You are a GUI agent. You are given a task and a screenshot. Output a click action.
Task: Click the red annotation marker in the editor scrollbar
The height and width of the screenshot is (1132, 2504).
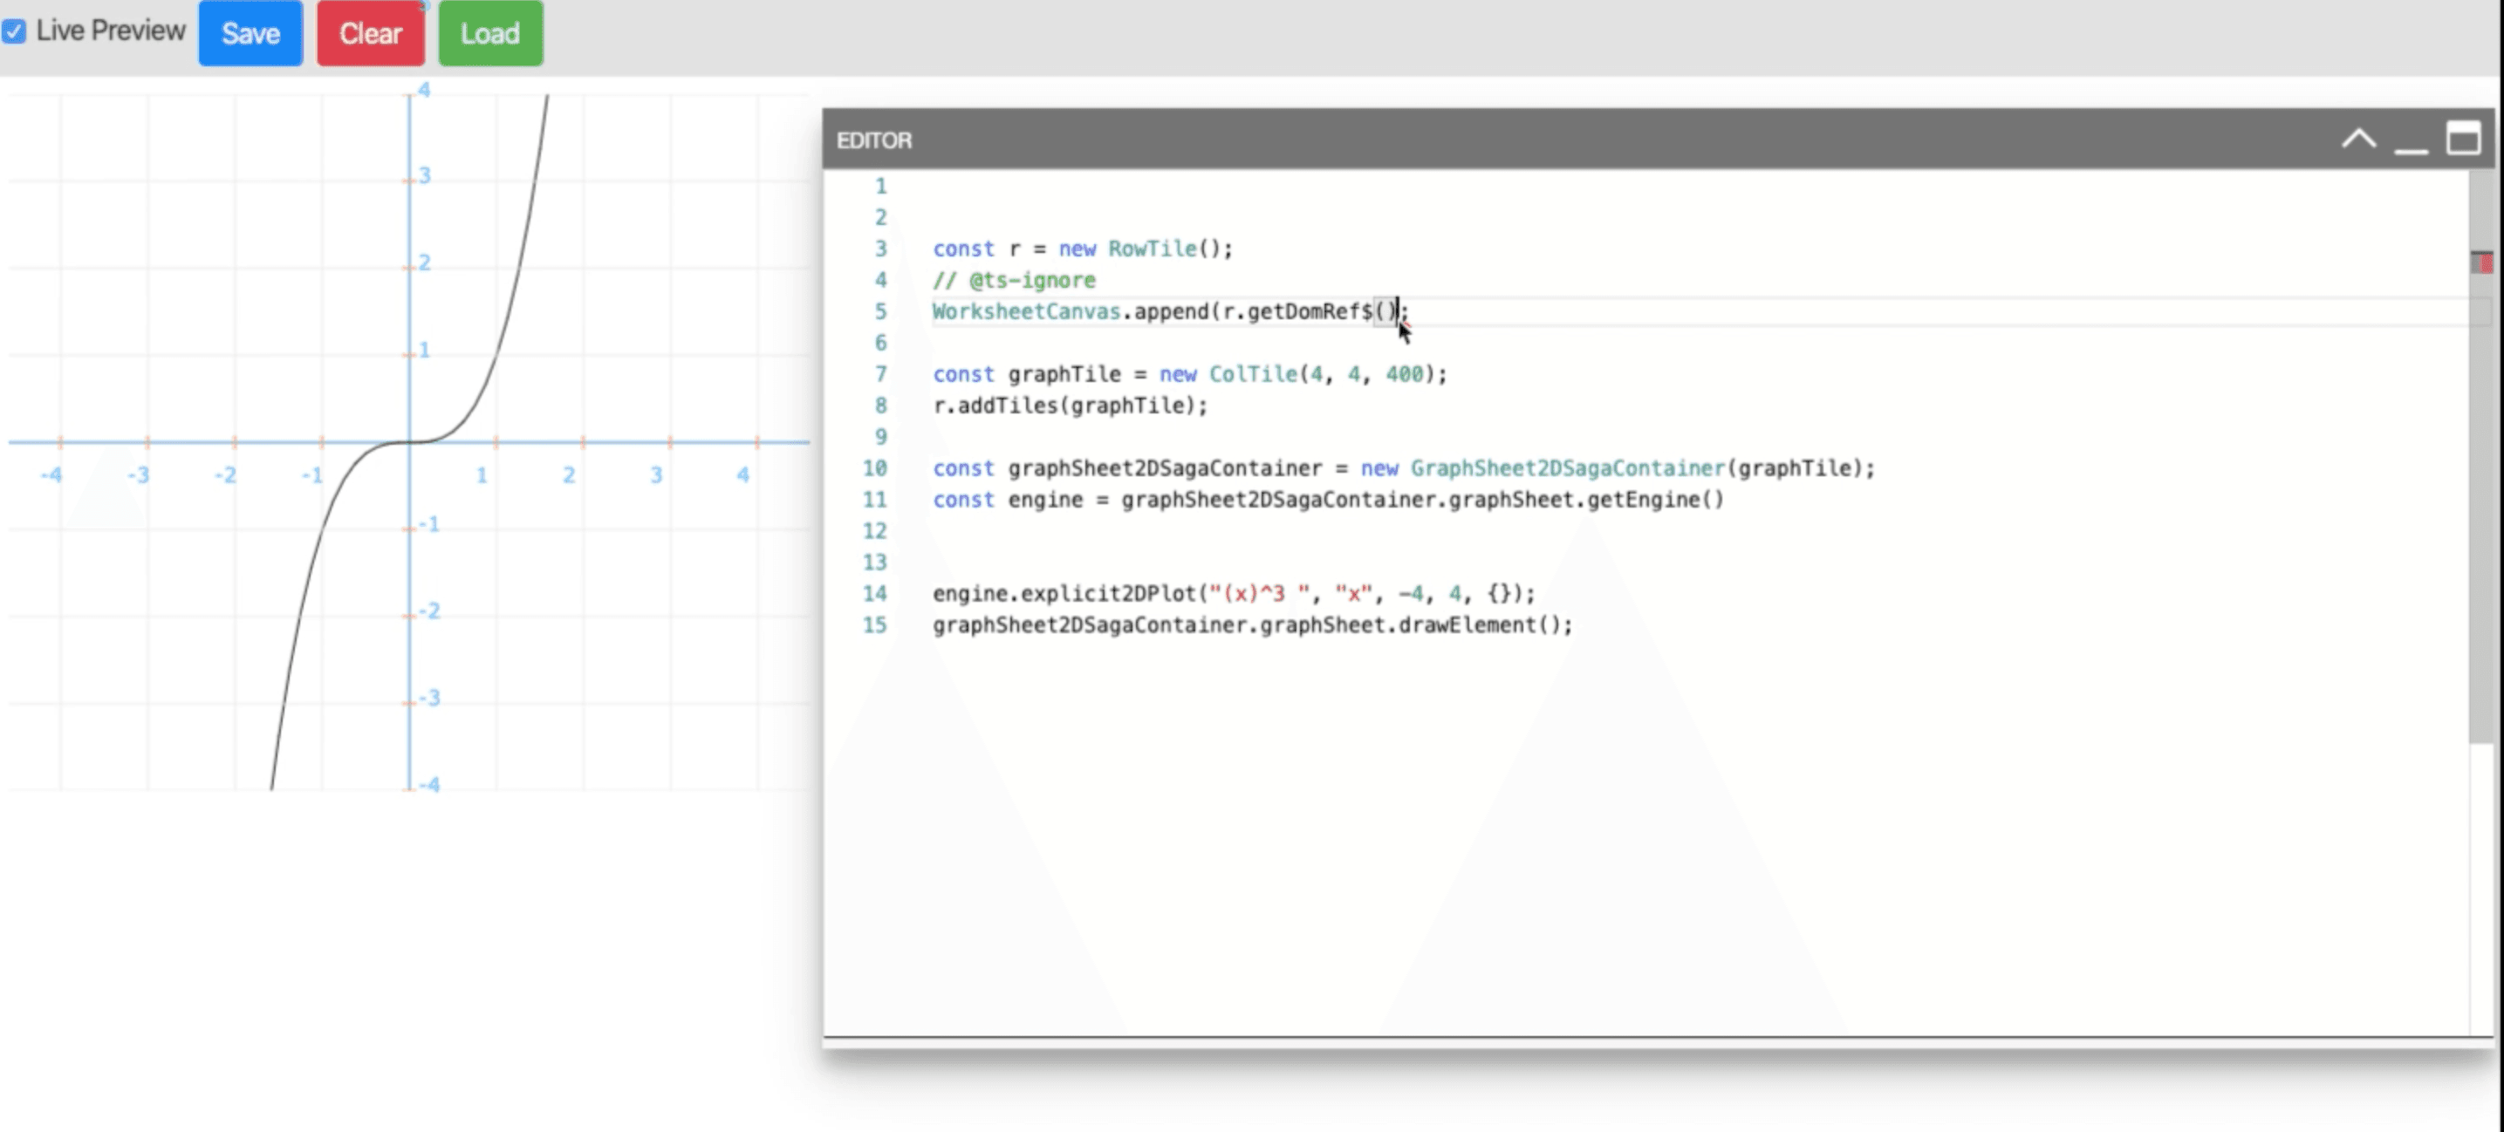2485,263
